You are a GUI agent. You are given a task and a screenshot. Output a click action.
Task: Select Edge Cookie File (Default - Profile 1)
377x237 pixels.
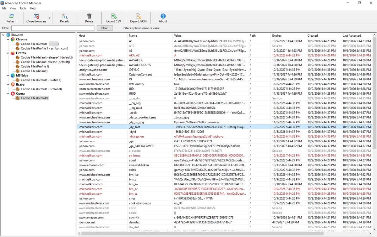pyautogui.click(x=41, y=80)
